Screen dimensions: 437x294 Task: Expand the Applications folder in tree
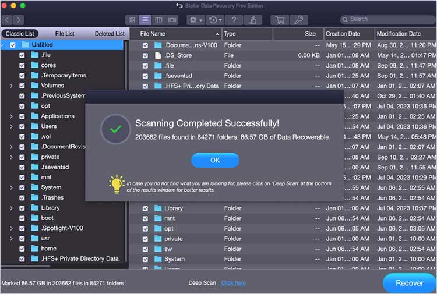[x=11, y=116]
